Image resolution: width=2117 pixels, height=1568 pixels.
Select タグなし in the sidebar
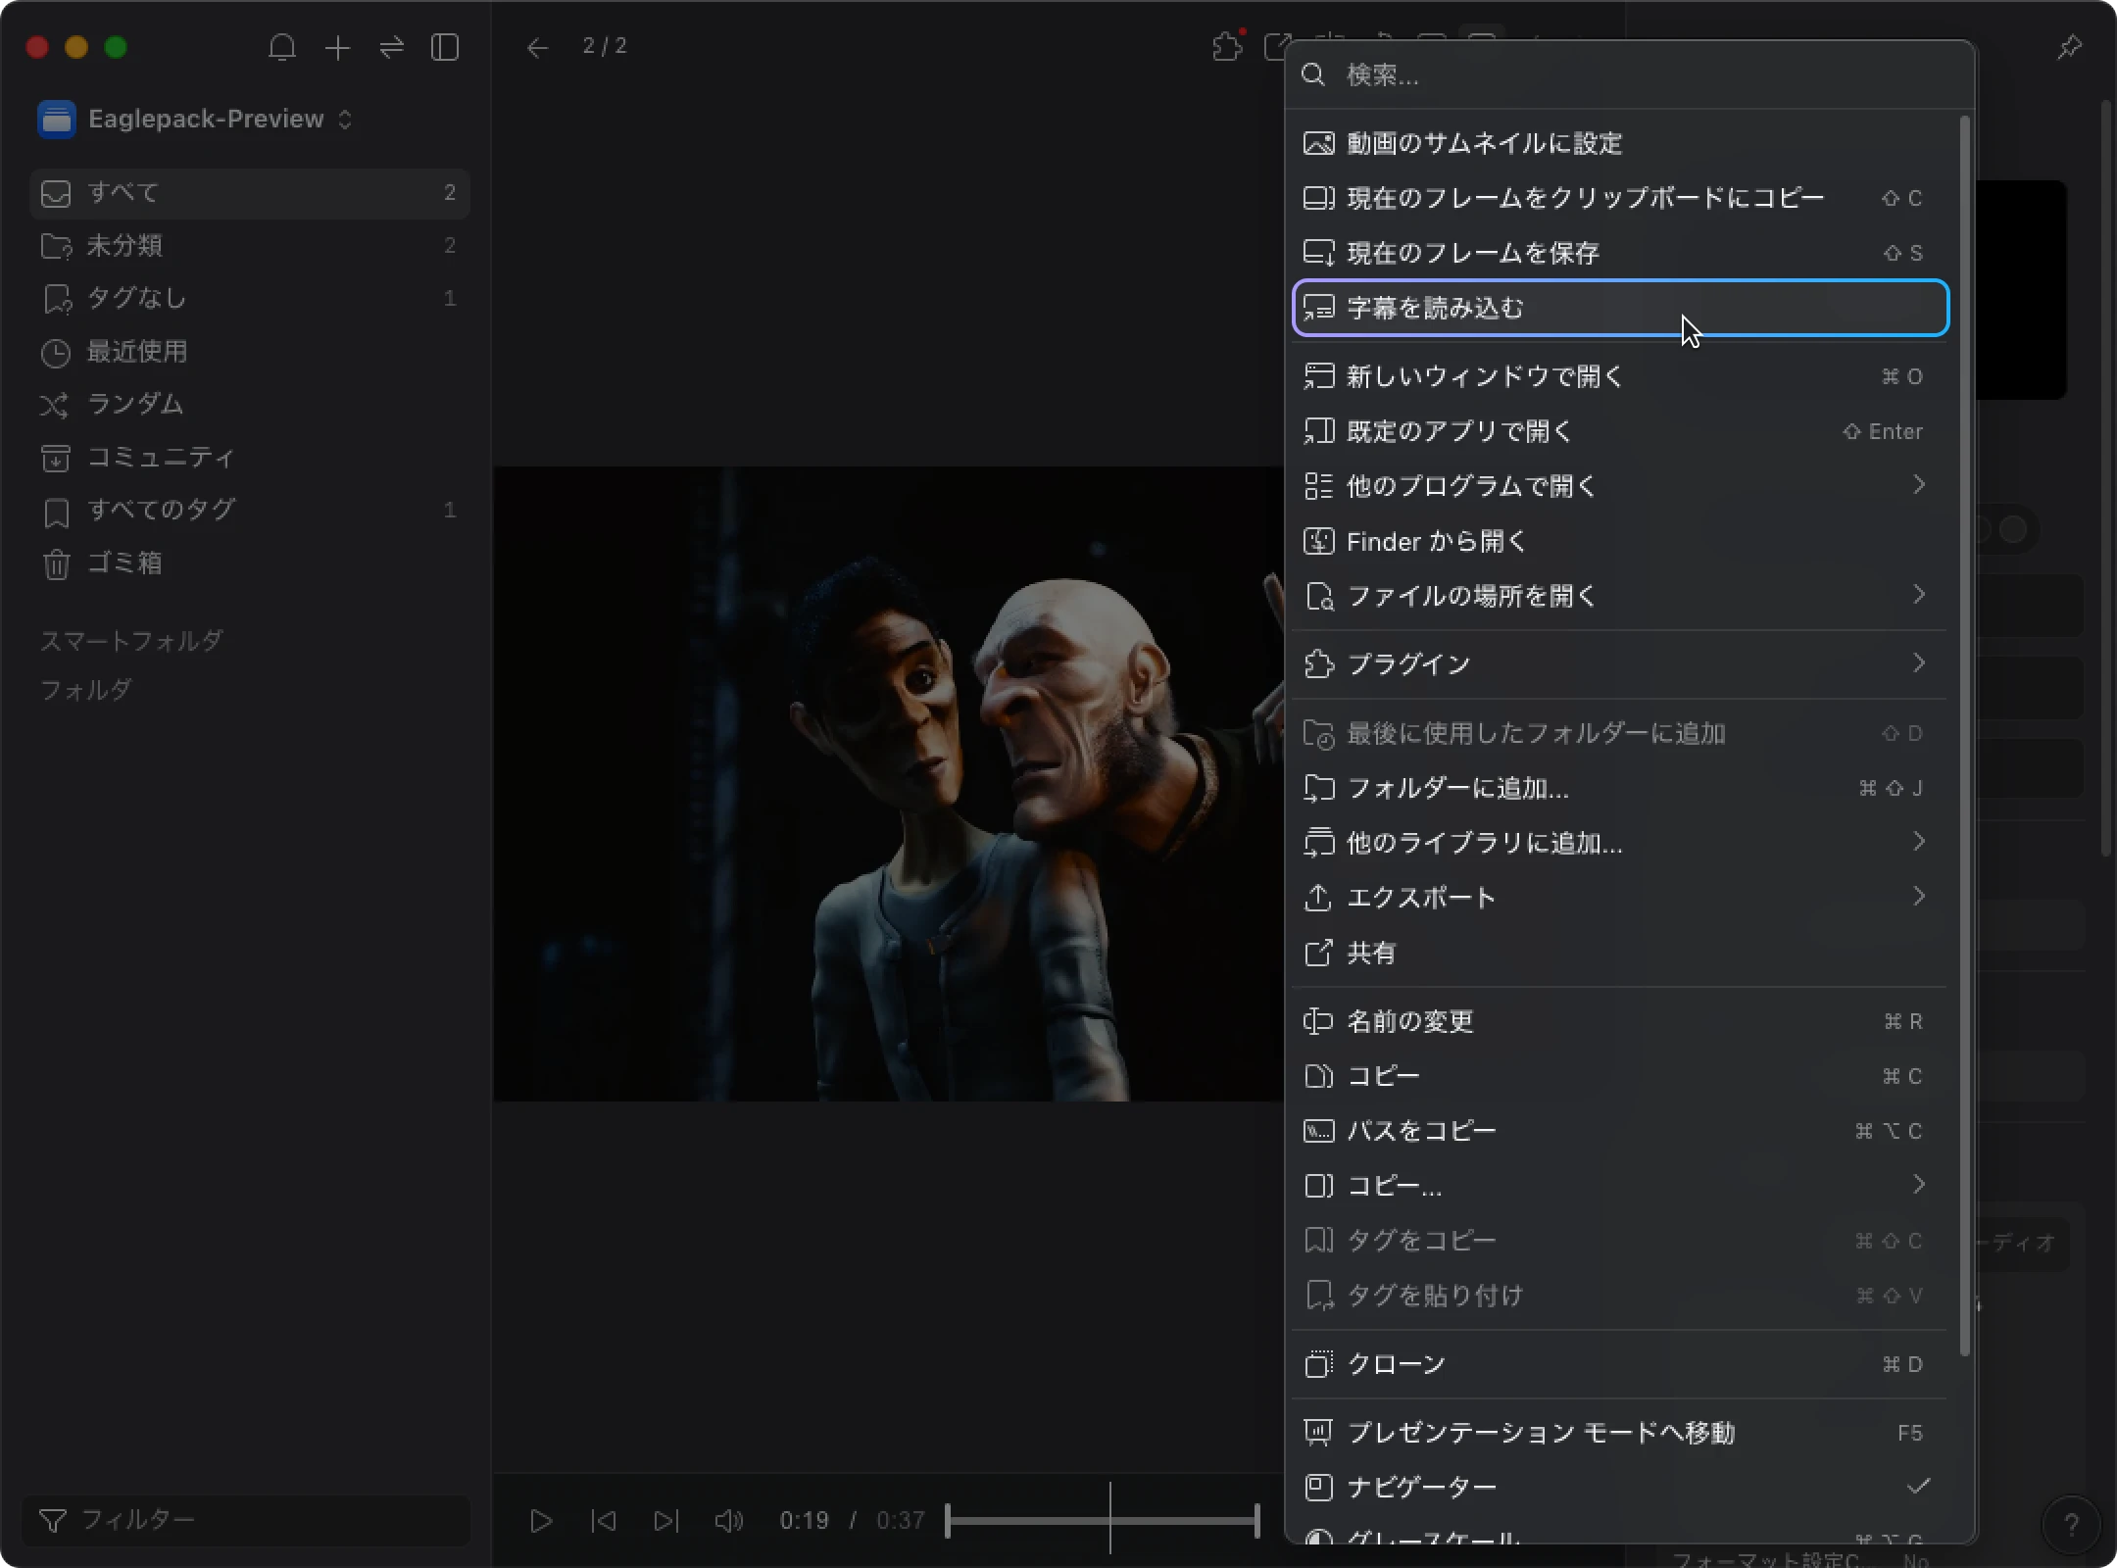point(250,299)
